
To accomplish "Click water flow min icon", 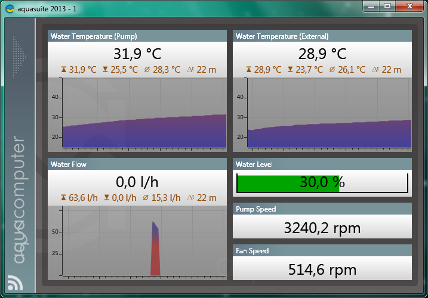I will tap(107, 198).
